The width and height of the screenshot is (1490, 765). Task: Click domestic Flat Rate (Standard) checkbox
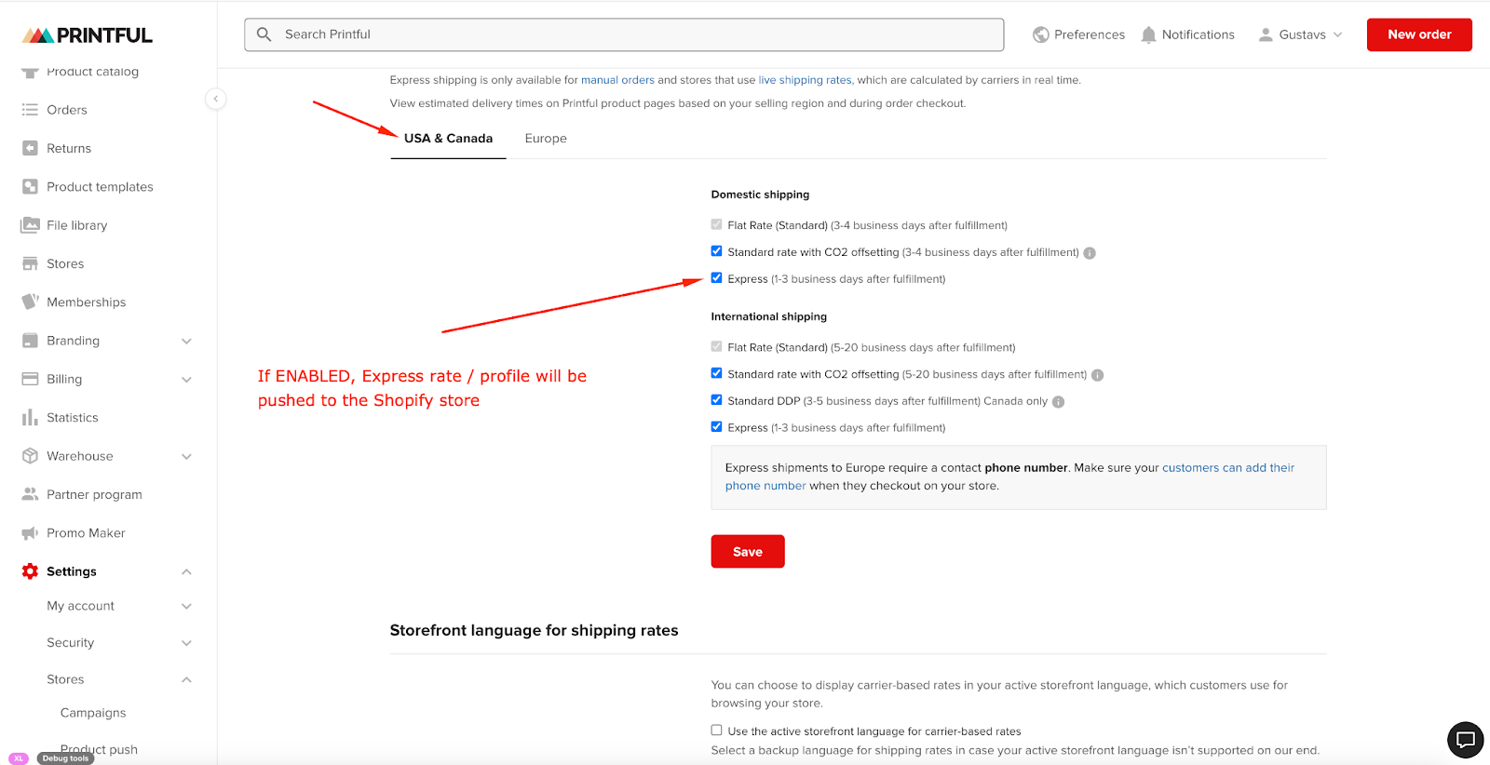click(716, 224)
